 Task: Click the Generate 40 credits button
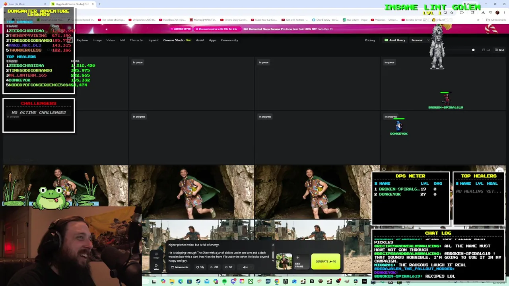(326, 262)
